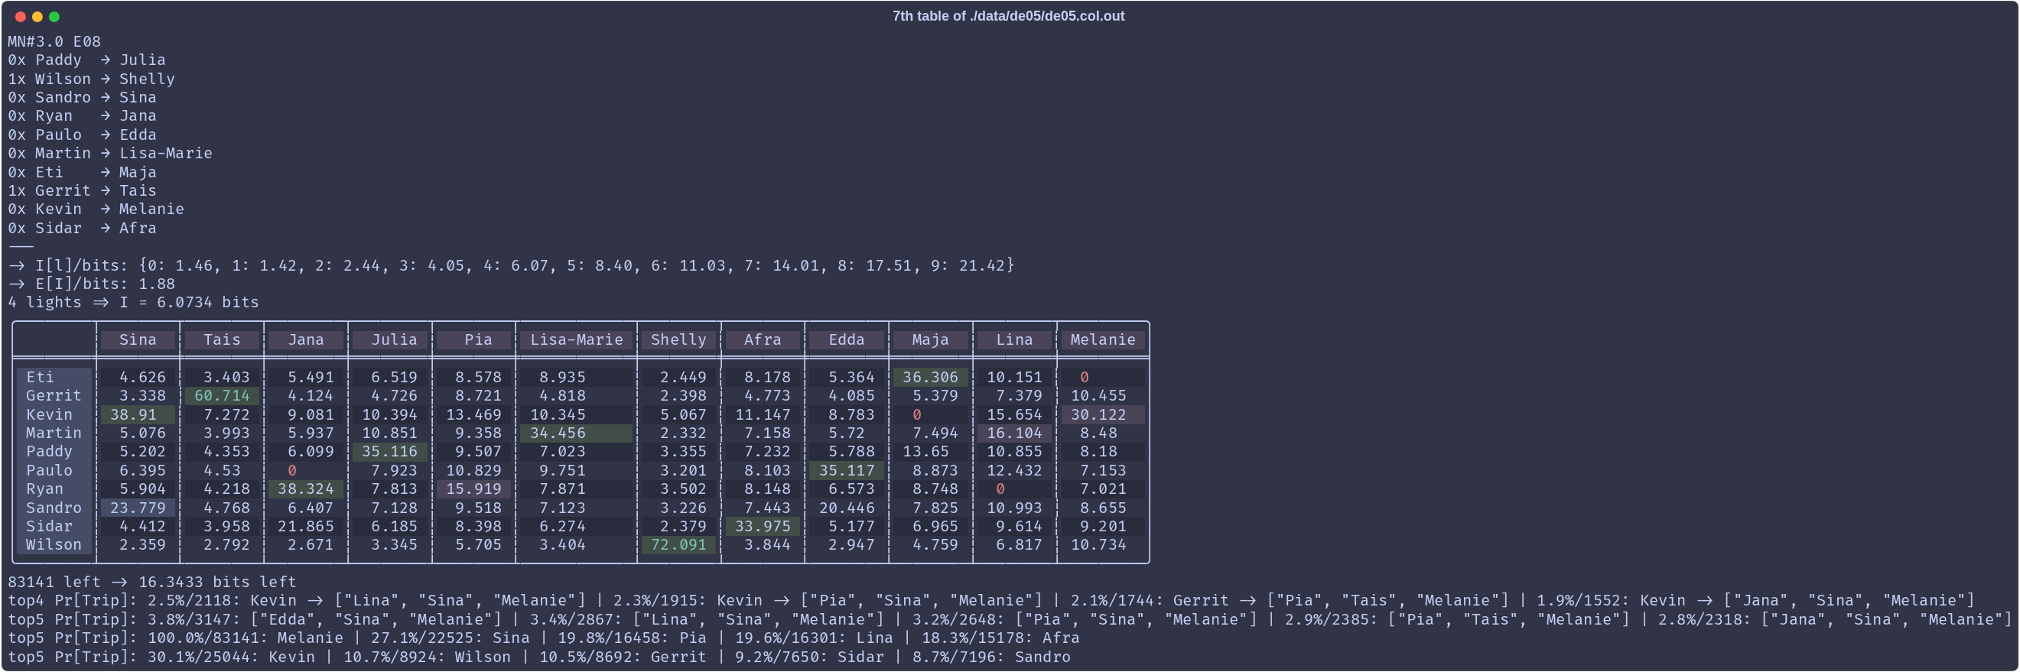
Task: Click the 'top4 Pr[Trip]' line
Action: 991,601
